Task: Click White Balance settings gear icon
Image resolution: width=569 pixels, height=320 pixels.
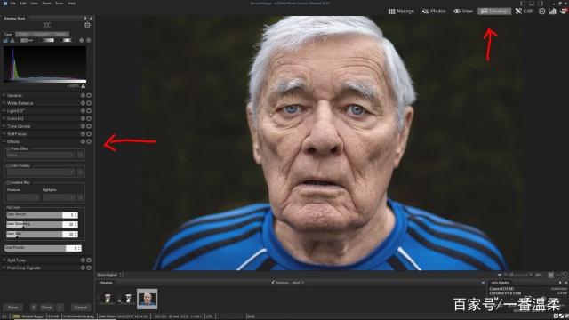Action: (x=83, y=103)
